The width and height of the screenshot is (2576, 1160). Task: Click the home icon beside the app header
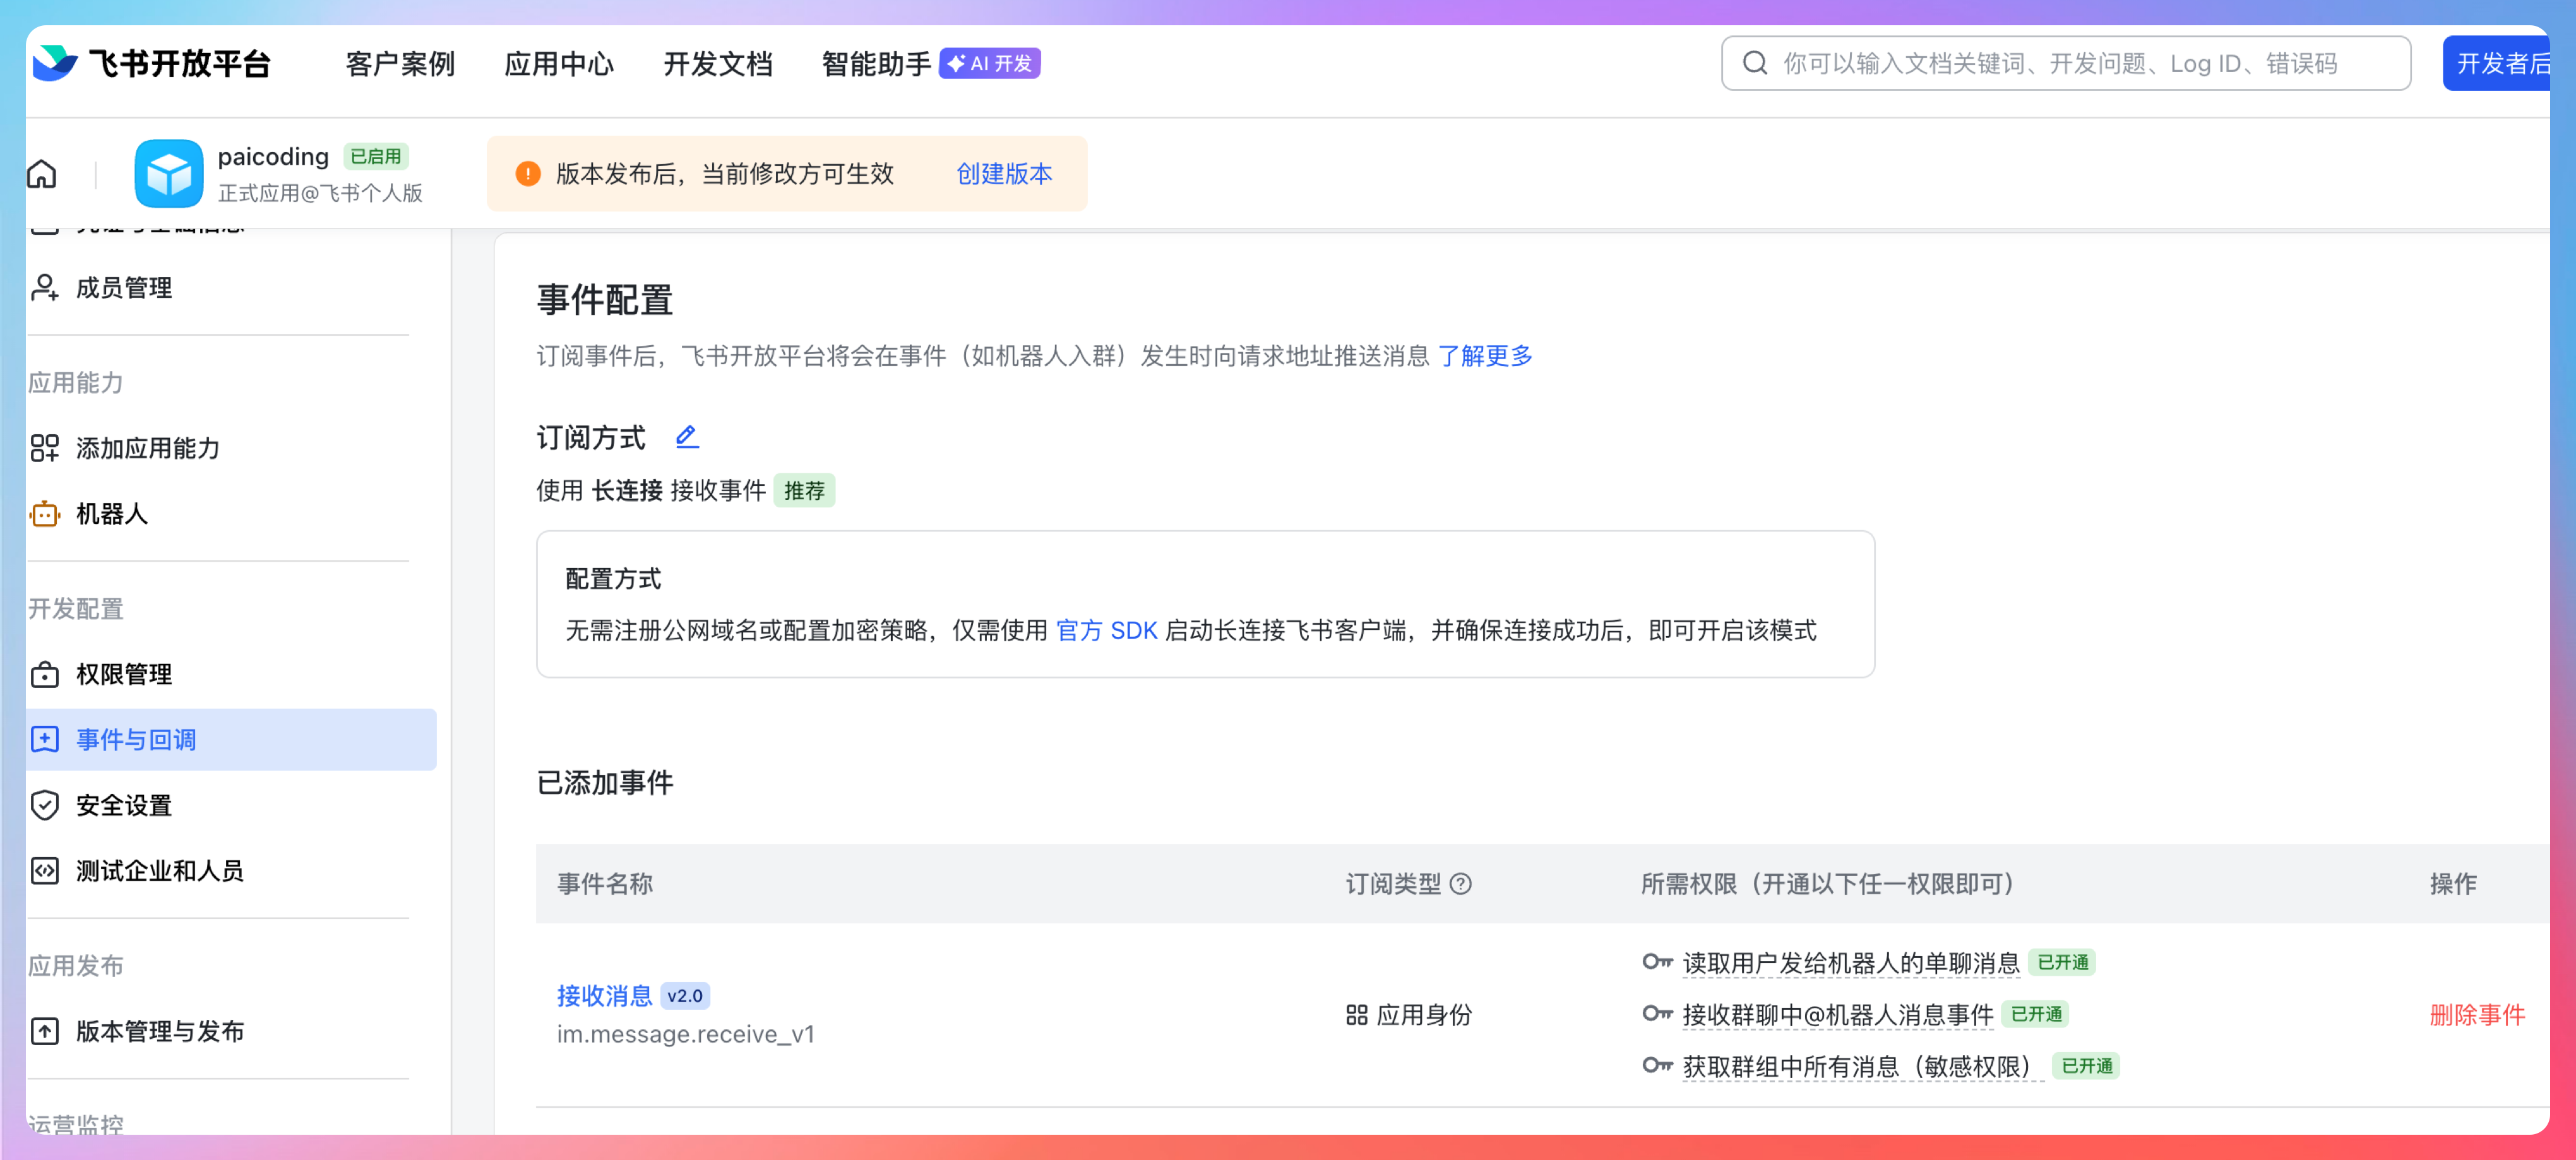click(42, 174)
